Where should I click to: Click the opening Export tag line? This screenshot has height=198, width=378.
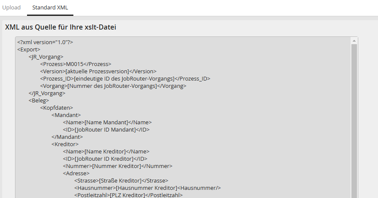29,50
